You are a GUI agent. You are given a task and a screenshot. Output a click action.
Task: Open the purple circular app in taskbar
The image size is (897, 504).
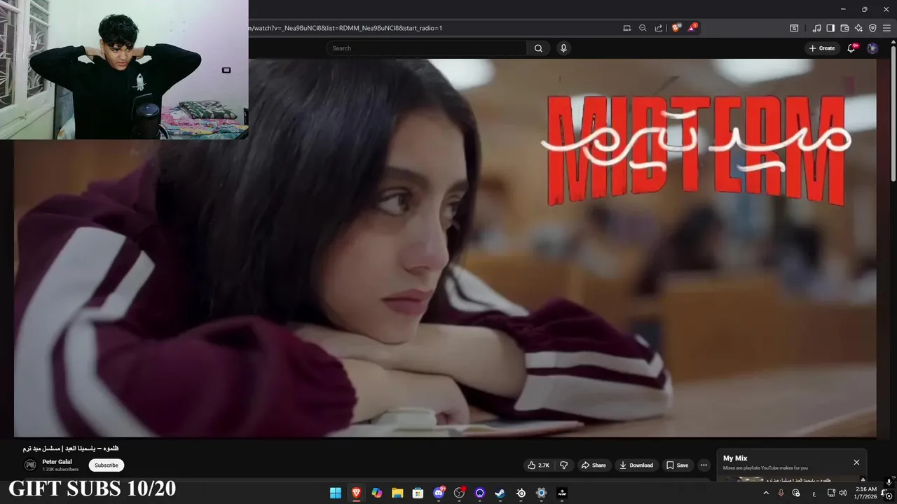[480, 493]
